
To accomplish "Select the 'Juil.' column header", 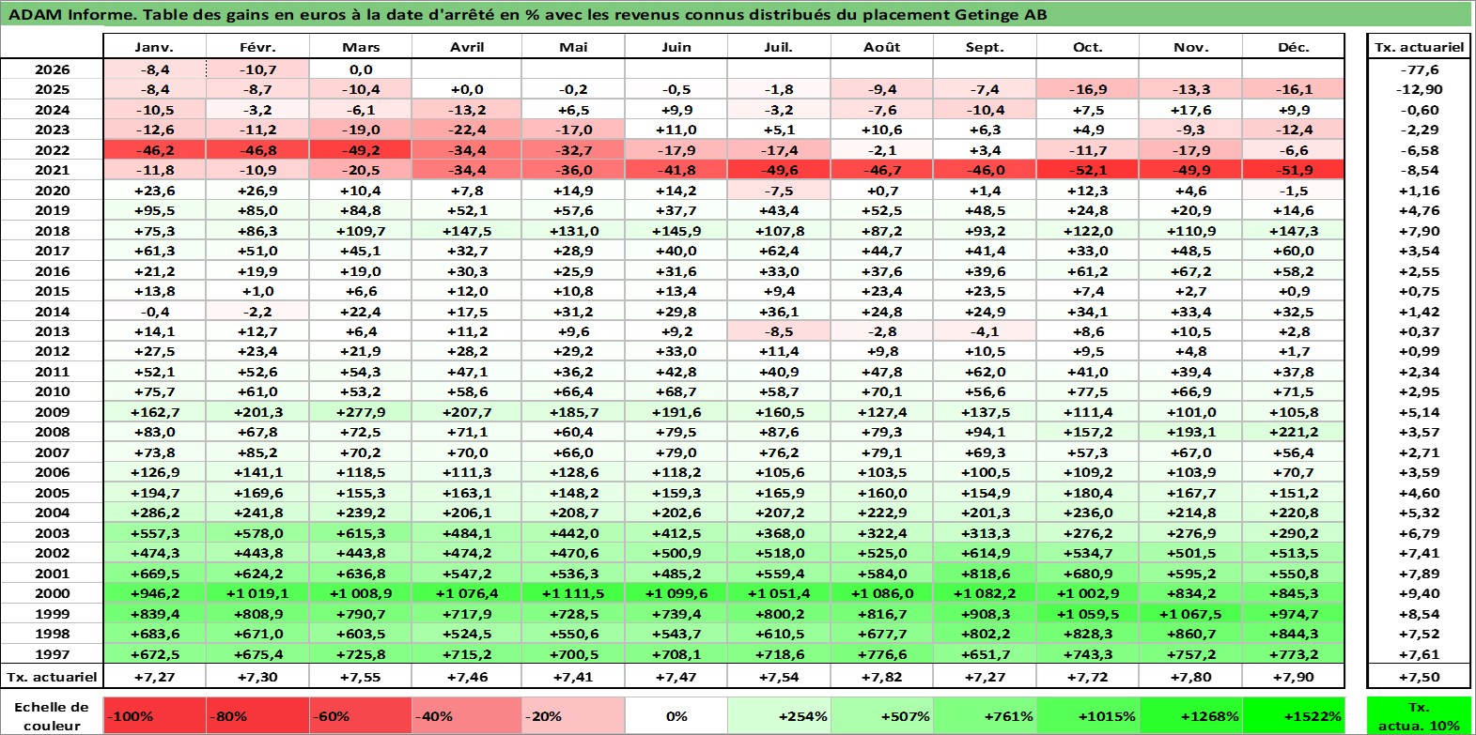I will tap(779, 47).
